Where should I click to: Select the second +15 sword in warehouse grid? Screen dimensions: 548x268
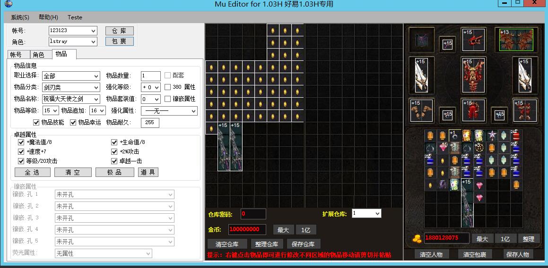(236, 147)
